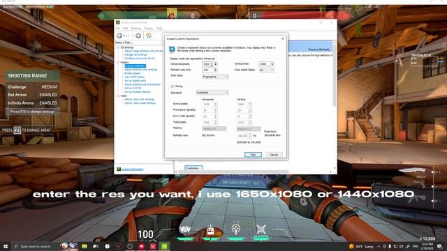Click the Horizontal front porch spinner
447x251 pixels.
click(x=216, y=110)
